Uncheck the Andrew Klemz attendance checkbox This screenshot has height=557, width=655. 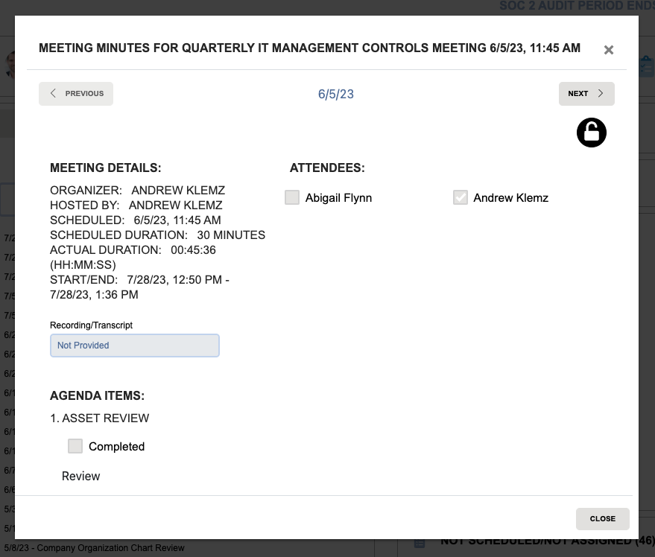point(460,197)
